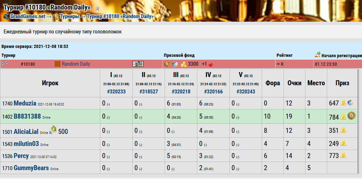Open Random Daily tournament type link
The height and width of the screenshot is (179, 362).
coord(76,64)
